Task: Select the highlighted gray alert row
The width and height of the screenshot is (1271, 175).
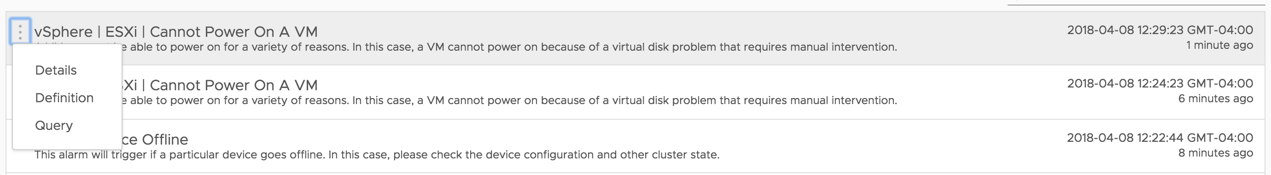Action: point(635,38)
